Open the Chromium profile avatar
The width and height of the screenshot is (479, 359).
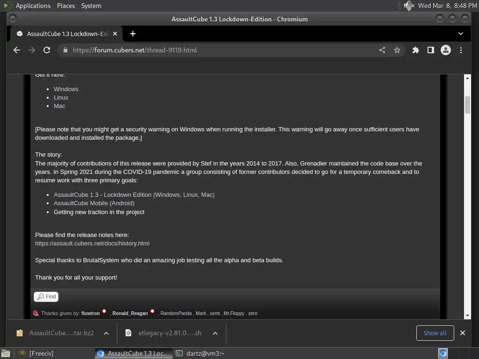(x=446, y=50)
